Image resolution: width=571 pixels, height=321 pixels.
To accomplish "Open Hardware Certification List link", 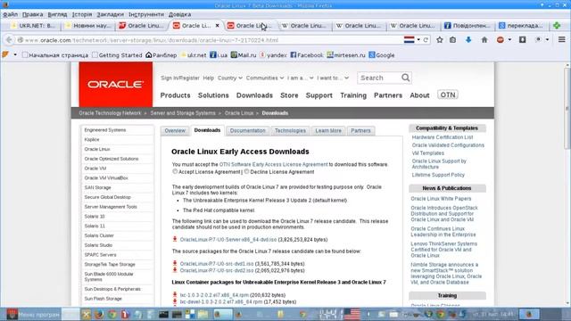I will (x=443, y=137).
